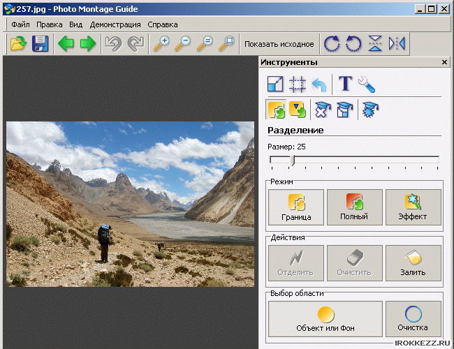Viewport: 454px width, 349px height.
Task: Open the Демонстрация menu
Action: coord(115,24)
